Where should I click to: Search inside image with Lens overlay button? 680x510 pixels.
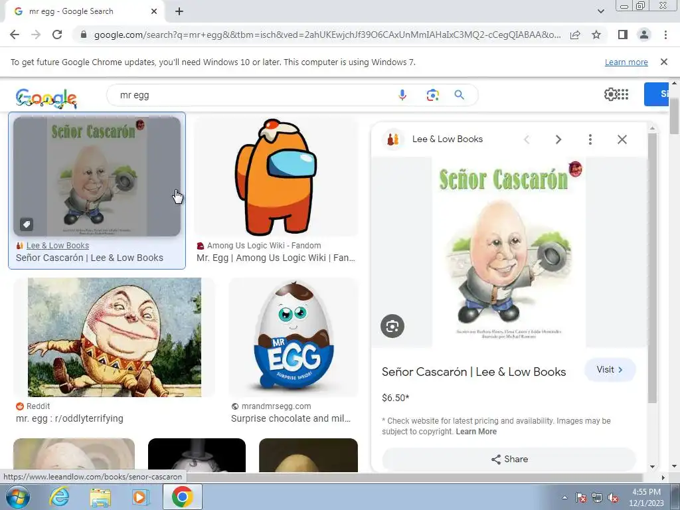pyautogui.click(x=392, y=326)
